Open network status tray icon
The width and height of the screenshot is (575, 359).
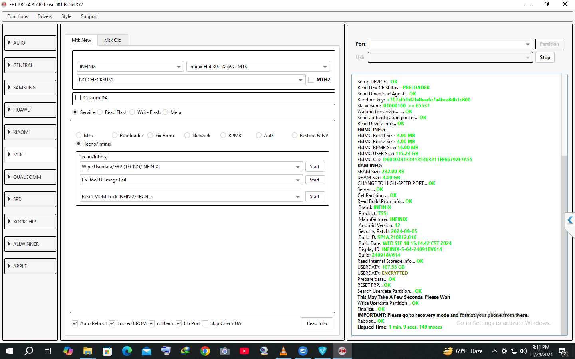(x=514, y=351)
